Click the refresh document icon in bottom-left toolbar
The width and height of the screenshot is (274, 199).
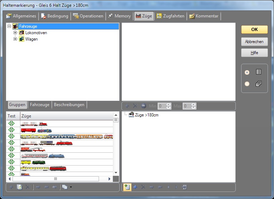click(20, 187)
